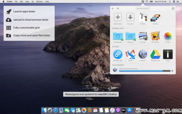Click the globe icon beside the uploading task
Image resolution: width=182 pixels, height=114 pixels.
(115, 70)
